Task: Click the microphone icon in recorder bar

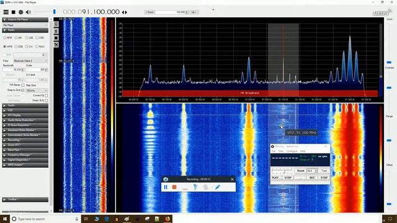Action: (x=195, y=187)
